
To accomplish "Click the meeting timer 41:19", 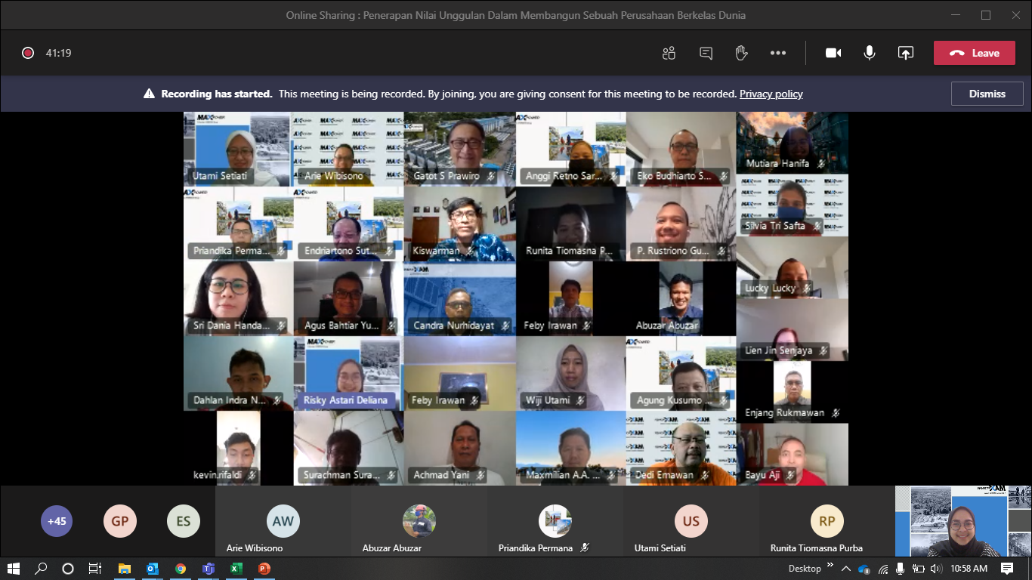I will point(58,53).
